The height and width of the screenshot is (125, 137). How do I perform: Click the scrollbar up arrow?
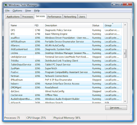coord(125,25)
